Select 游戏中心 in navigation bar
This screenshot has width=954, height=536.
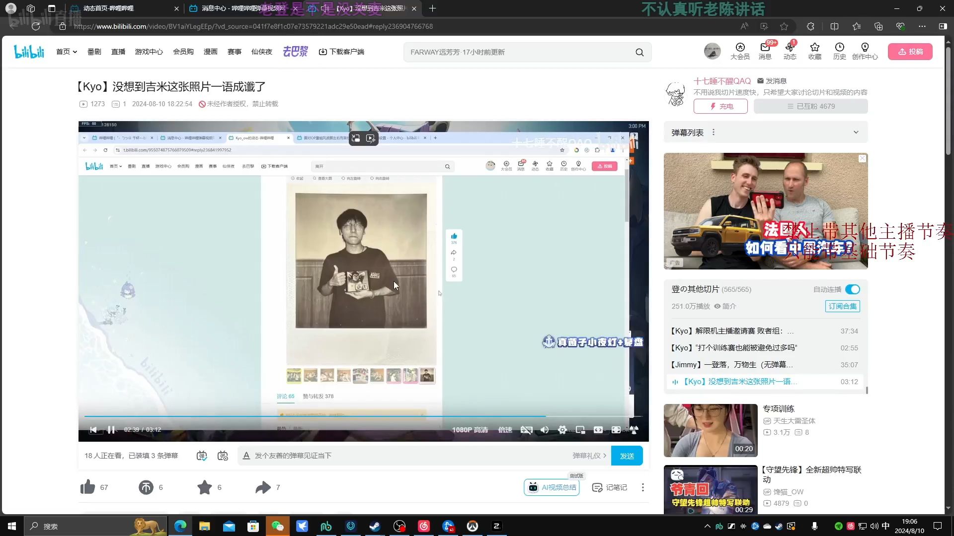149,52
